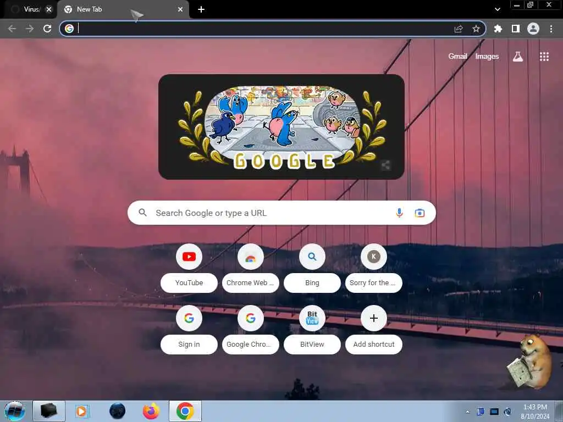Reload the page with the refresh icon
Screen dimensions: 563x422
pyautogui.click(x=47, y=29)
